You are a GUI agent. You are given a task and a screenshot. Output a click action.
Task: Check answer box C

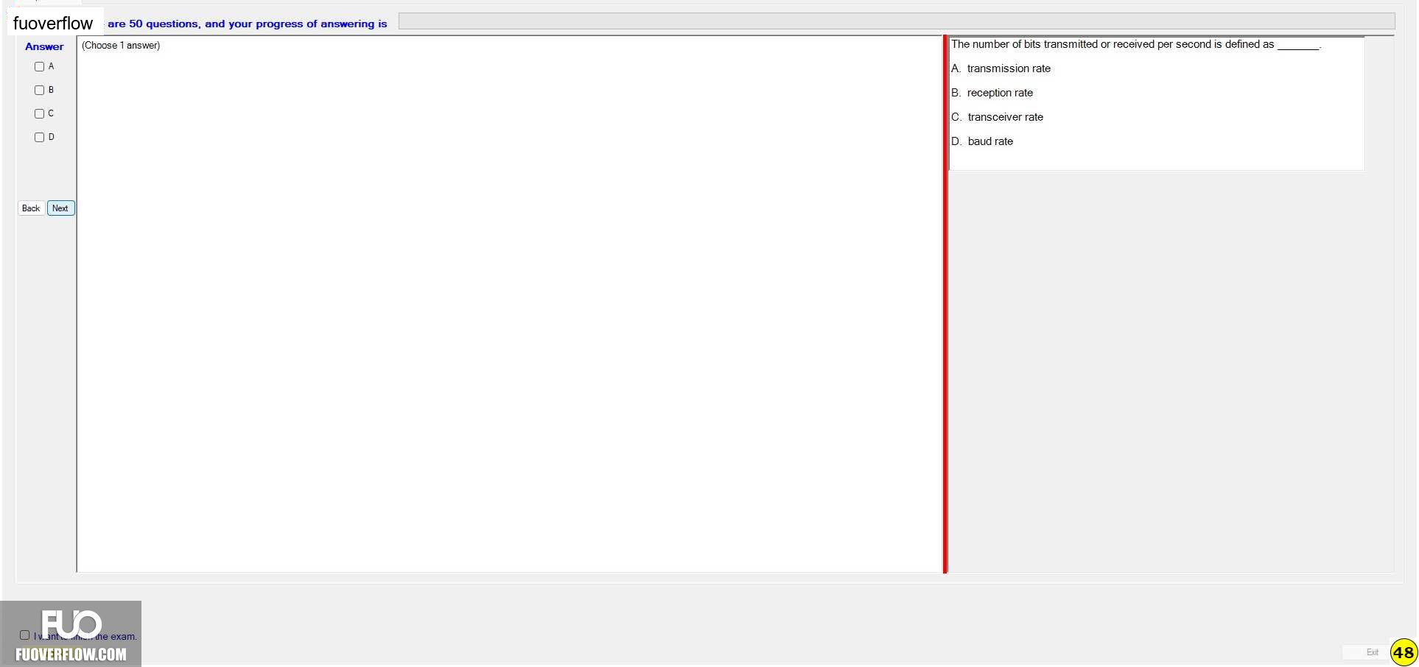pyautogui.click(x=40, y=114)
